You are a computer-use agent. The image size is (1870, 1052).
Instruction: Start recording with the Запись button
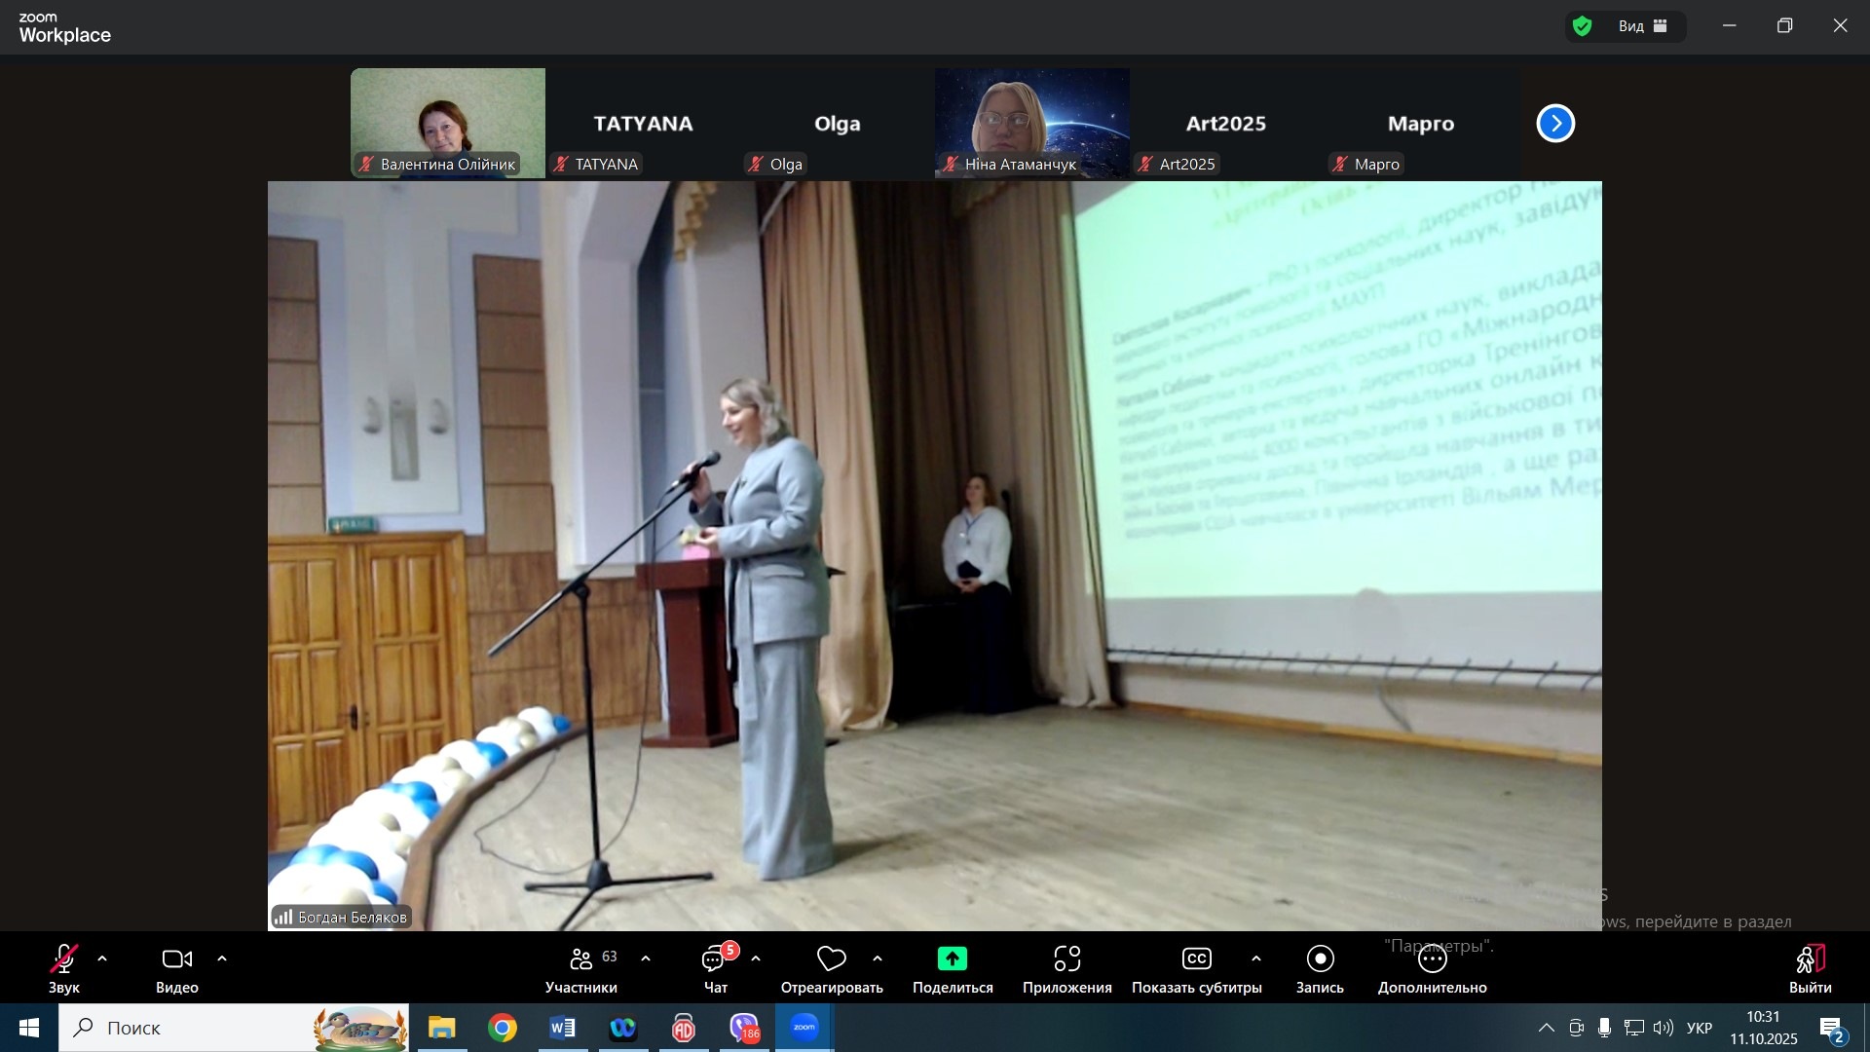[1320, 968]
